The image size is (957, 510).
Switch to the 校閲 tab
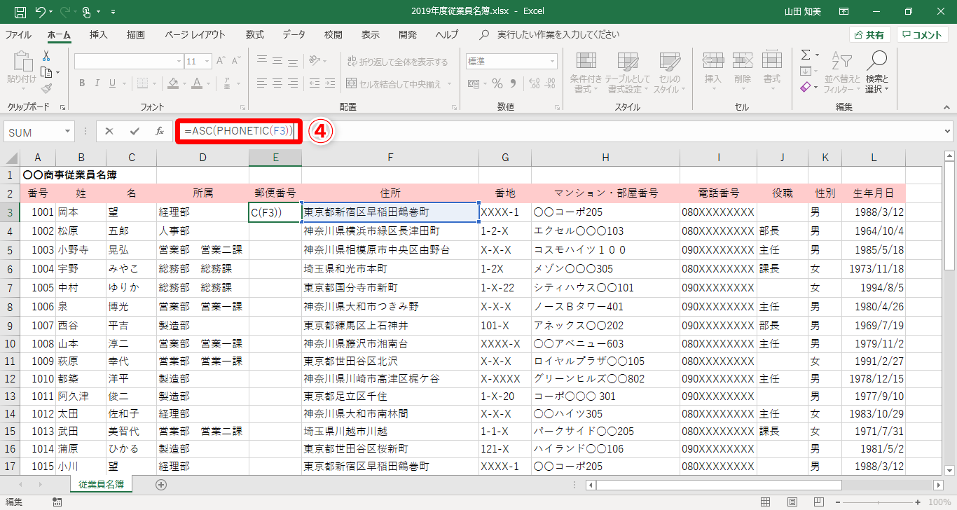333,34
